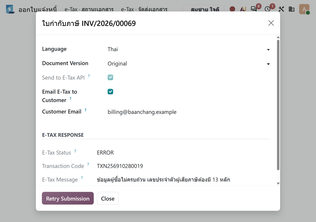Screen dimensions: 316x222
Task: Open the ออกใบแจ้งหนี้ menu
Action: [x=38, y=9]
